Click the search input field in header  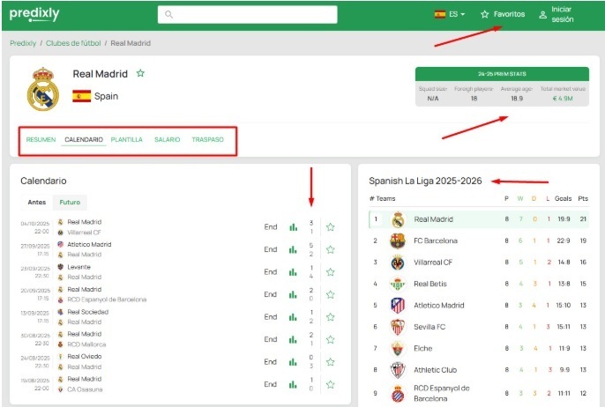point(248,14)
